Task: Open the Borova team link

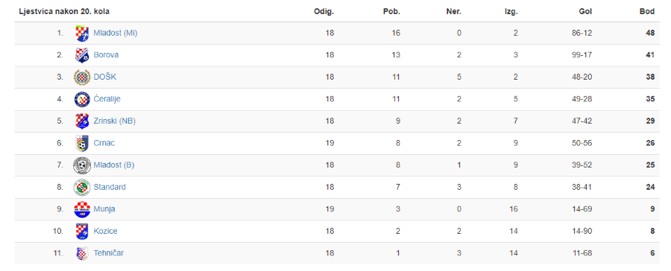Action: click(x=106, y=55)
